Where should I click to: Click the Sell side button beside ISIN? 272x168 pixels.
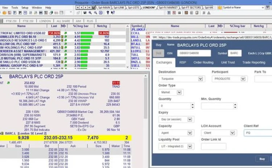(158, 53)
